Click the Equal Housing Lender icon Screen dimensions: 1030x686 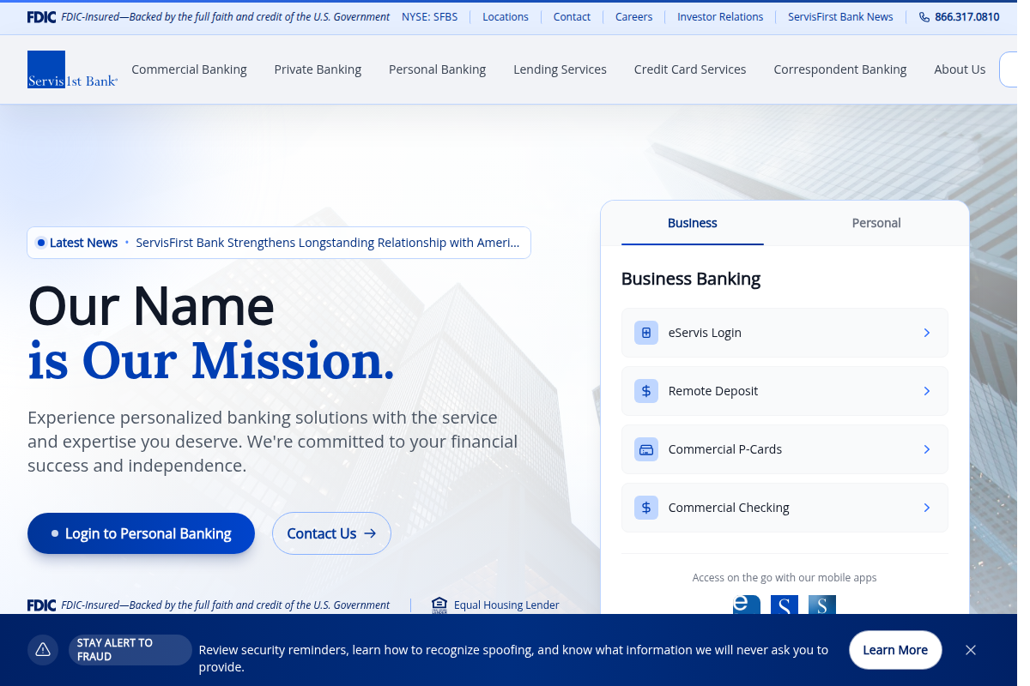(x=439, y=605)
